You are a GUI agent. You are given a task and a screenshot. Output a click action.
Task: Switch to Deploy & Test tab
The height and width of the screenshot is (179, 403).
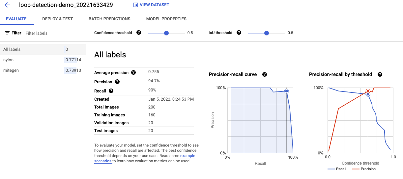(x=57, y=19)
